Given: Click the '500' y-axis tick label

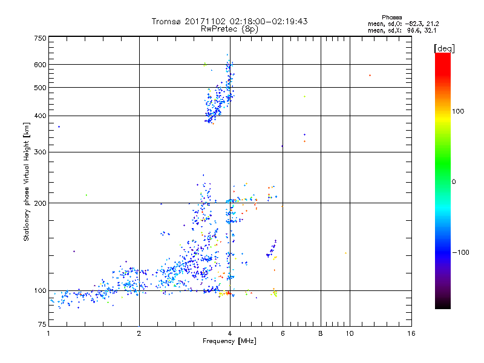Looking at the screenshot, I should click(x=40, y=88).
